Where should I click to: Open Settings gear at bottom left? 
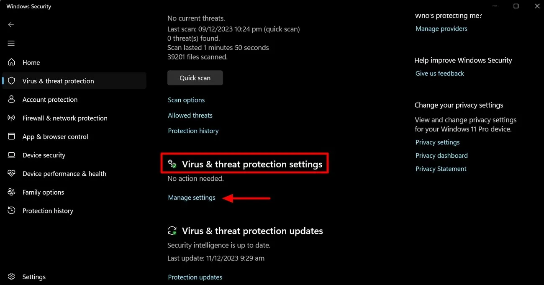12,277
